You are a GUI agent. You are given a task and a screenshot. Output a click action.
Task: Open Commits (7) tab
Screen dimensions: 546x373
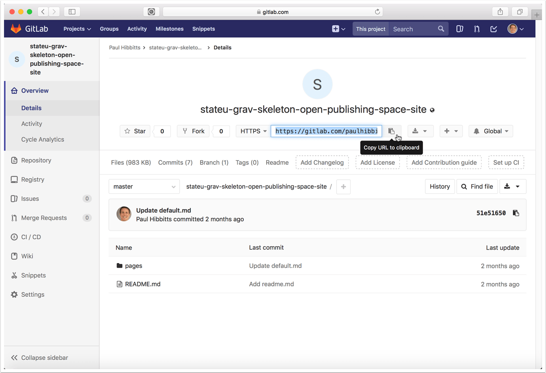[x=175, y=162]
